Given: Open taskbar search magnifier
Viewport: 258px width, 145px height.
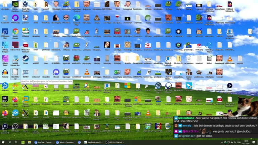Looking at the screenshot, I should [x=9, y=142].
